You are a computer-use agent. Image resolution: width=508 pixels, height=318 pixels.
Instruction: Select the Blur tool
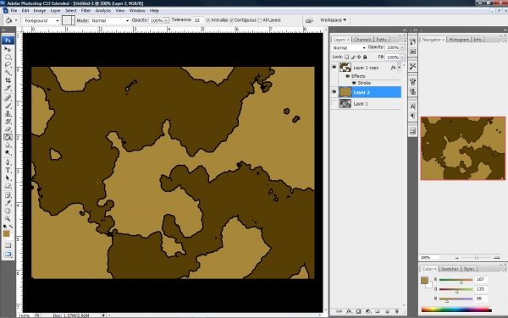click(x=8, y=145)
